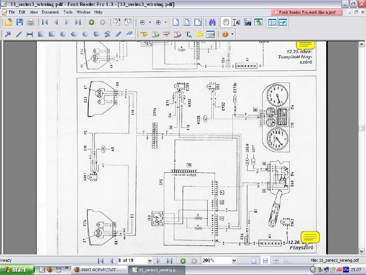
Task: Toggle the Select Text tool
Action: pyautogui.click(x=236, y=22)
